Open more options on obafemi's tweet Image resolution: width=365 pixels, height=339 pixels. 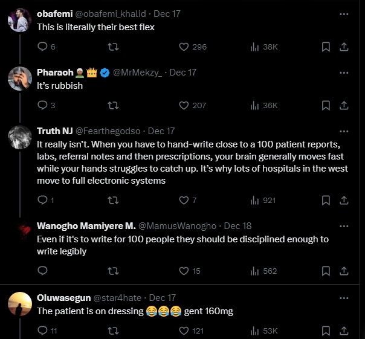(344, 14)
